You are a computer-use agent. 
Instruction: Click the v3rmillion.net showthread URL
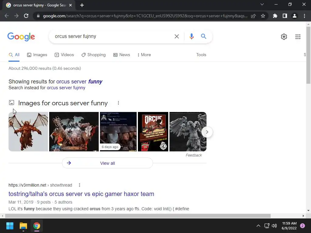40,185
